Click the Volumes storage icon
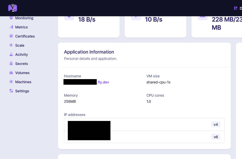 (x=11, y=73)
